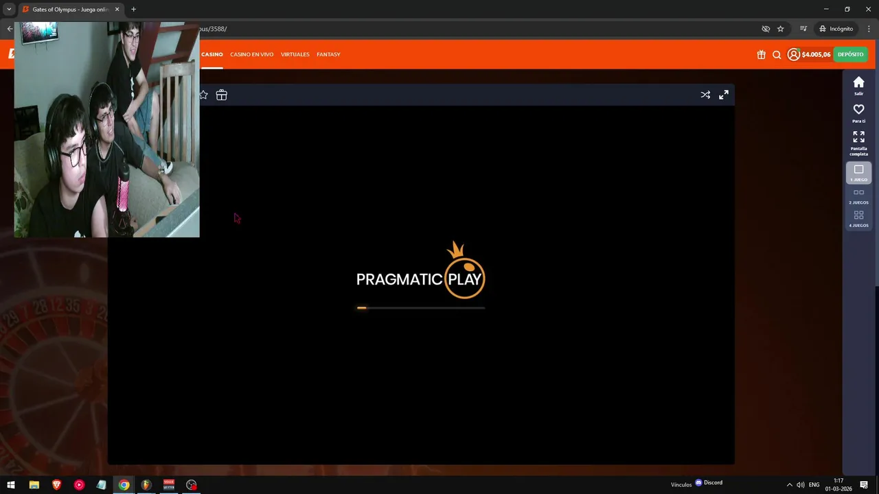Open the VIRTUALES tab
Image resolution: width=879 pixels, height=494 pixels.
pos(295,54)
